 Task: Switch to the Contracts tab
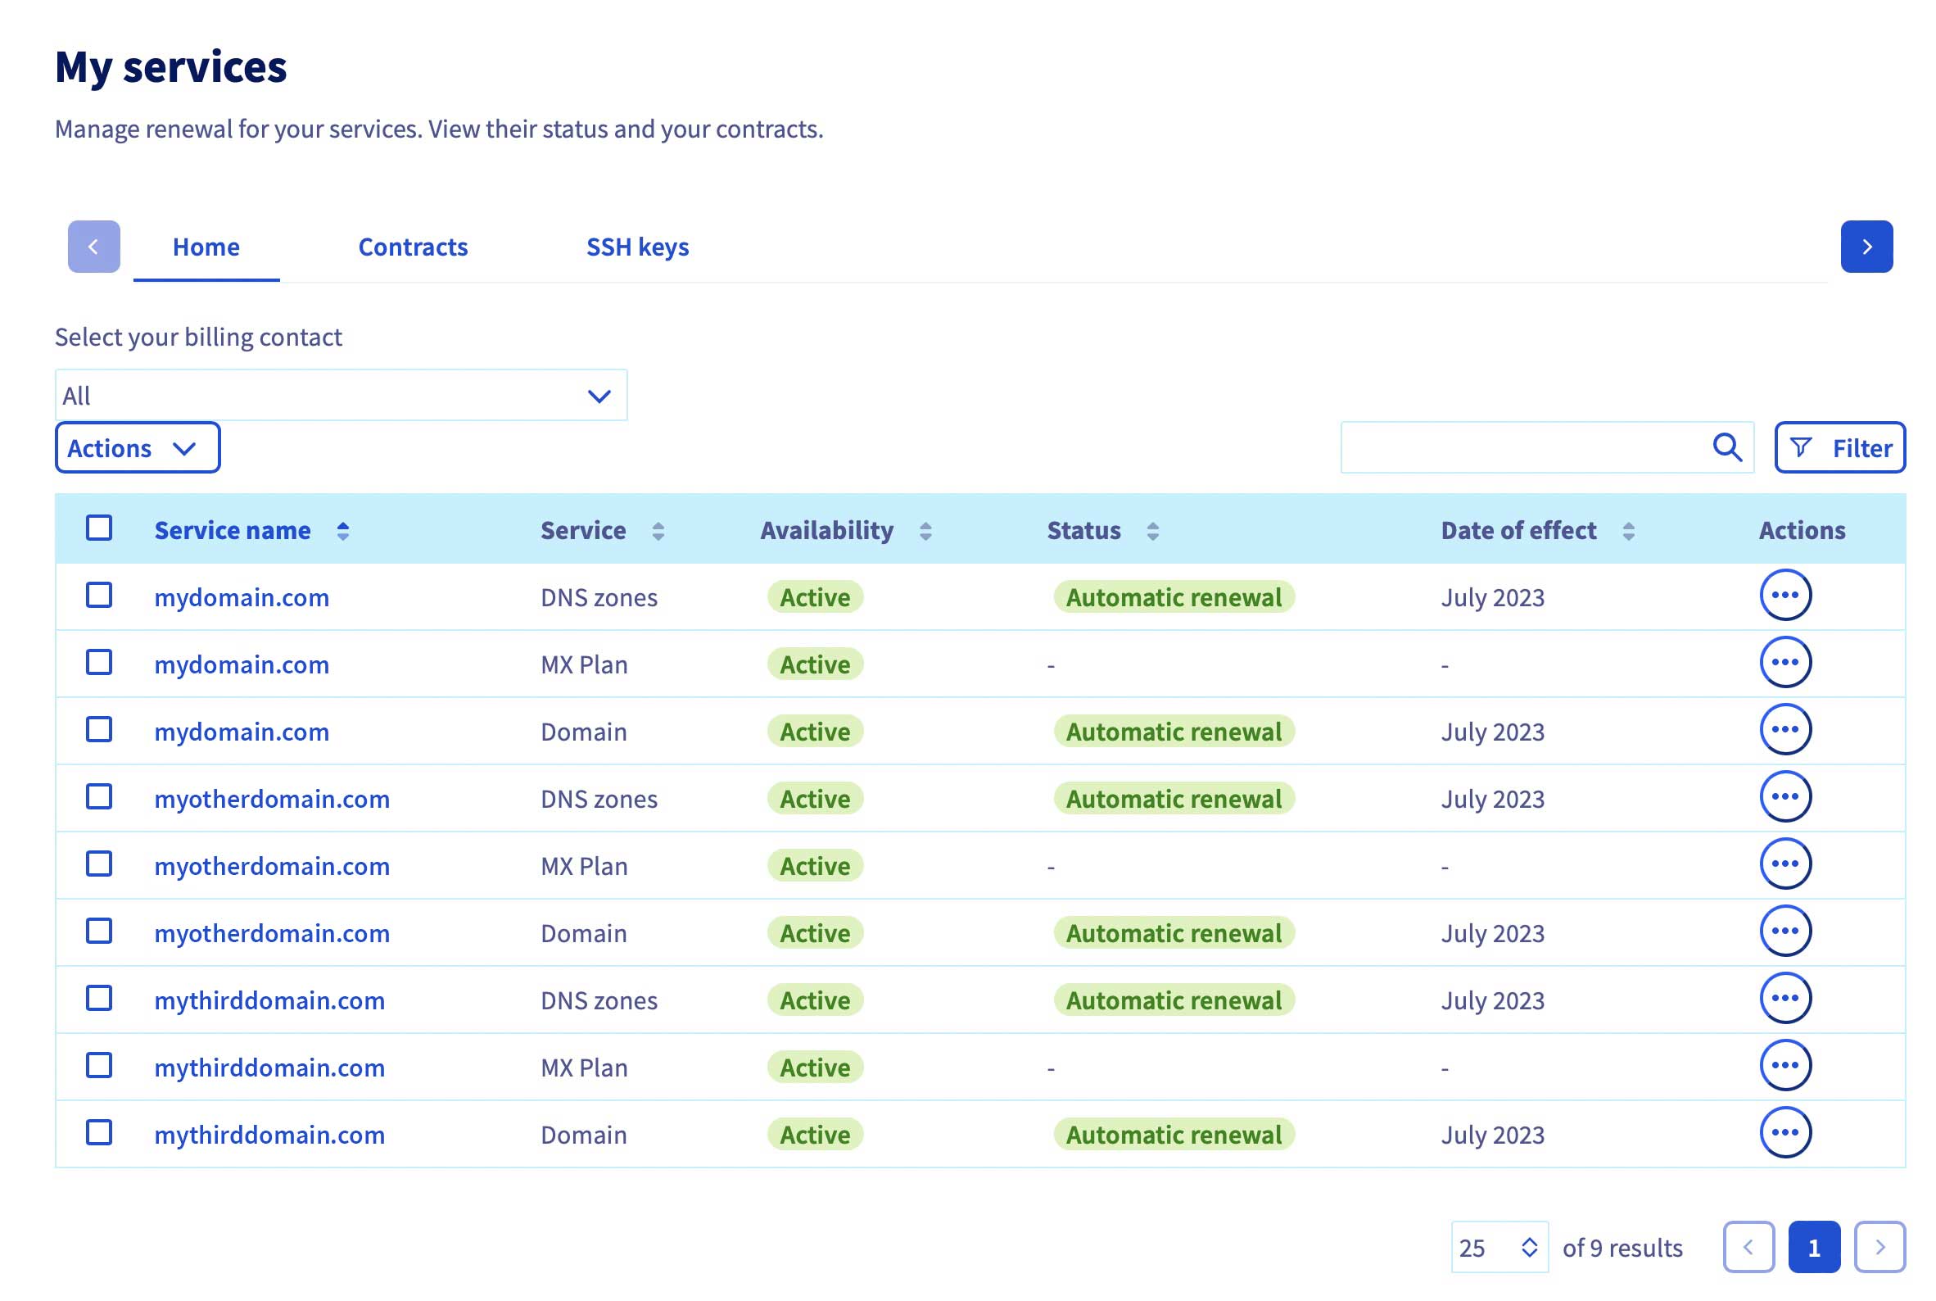click(x=413, y=247)
